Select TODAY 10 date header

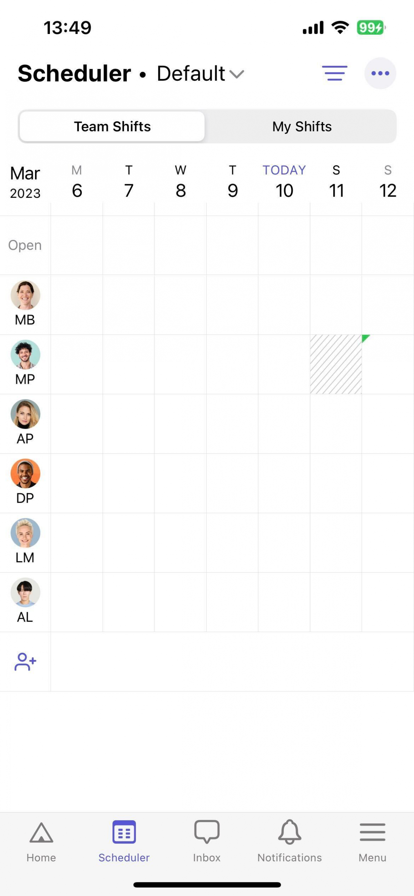(x=284, y=182)
